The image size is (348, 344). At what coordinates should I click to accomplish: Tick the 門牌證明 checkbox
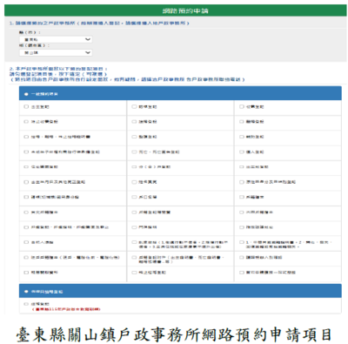click(x=134, y=227)
